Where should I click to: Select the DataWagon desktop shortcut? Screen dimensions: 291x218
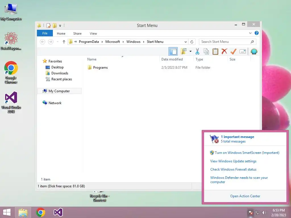(11, 41)
